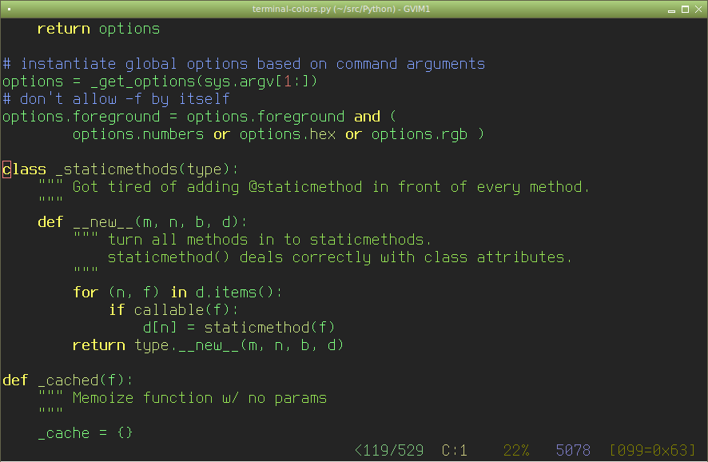This screenshot has height=462, width=708.
Task: Minimize the GVIM window
Action: click(671, 10)
